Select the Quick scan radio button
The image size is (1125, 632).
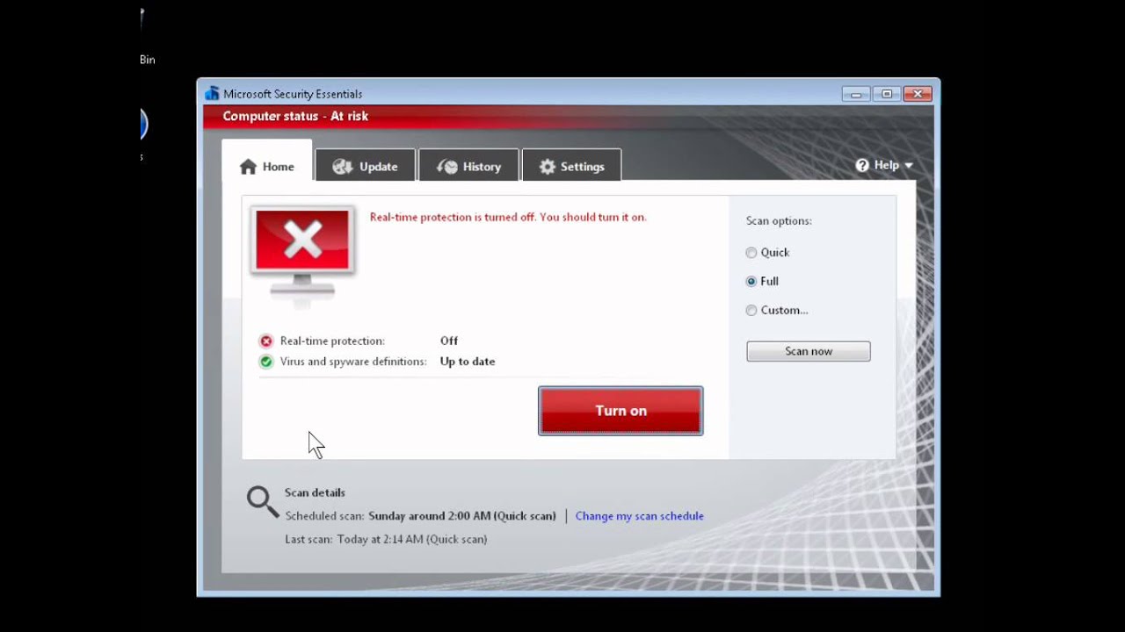tap(751, 253)
